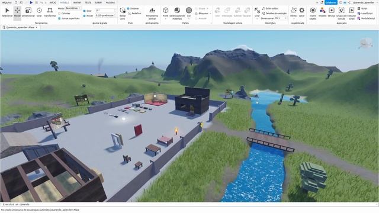Switch to the TESTE tab
The height and width of the screenshot is (213, 379).
(88, 2)
